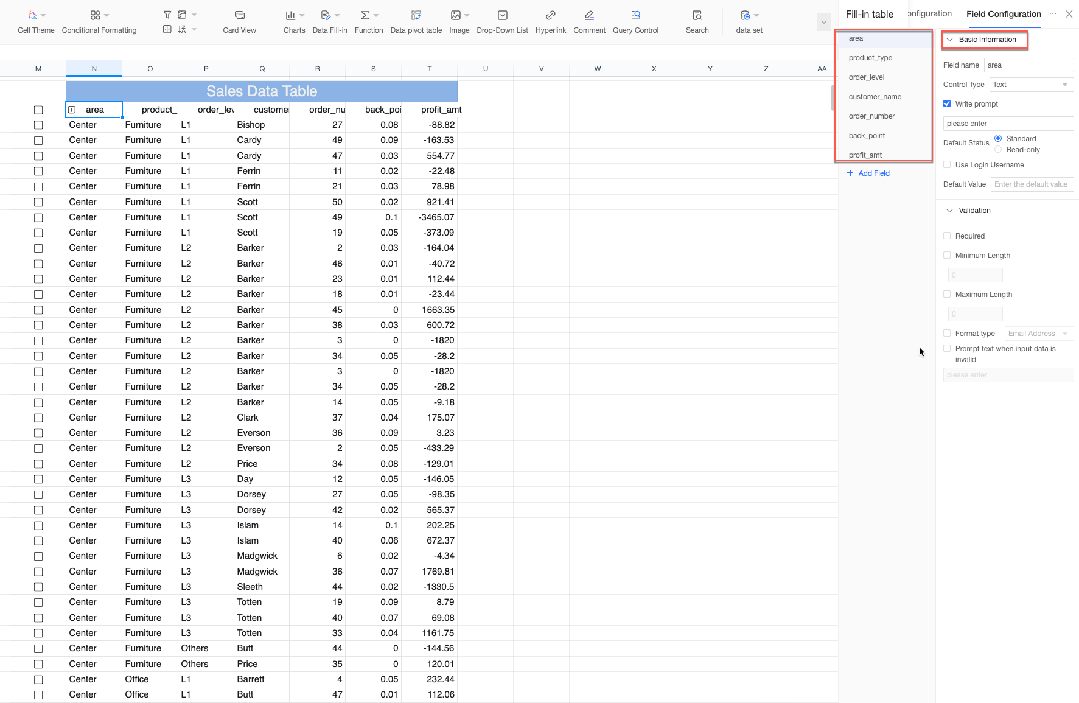Select column T header
1079x703 pixels.
[430, 69]
